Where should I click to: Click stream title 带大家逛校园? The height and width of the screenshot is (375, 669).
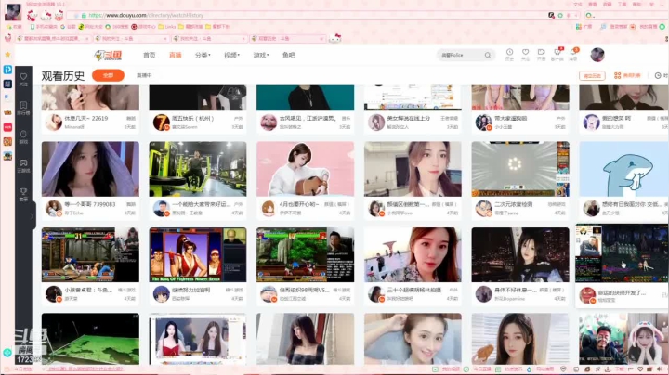pos(511,118)
